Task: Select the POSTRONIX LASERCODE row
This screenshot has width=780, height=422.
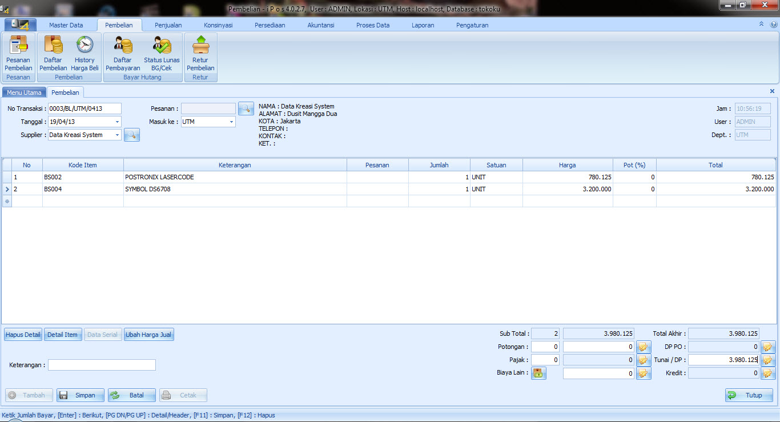Action: 389,177
